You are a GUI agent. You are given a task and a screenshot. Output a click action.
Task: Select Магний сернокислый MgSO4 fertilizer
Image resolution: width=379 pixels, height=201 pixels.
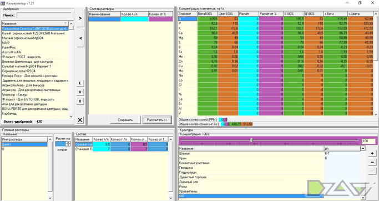[x=35, y=38]
